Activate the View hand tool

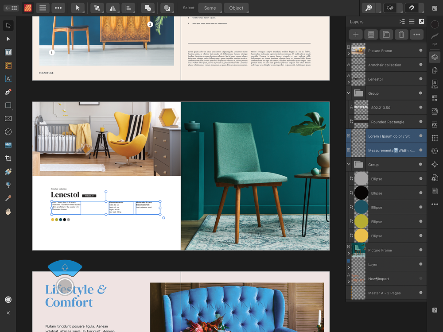click(x=8, y=212)
